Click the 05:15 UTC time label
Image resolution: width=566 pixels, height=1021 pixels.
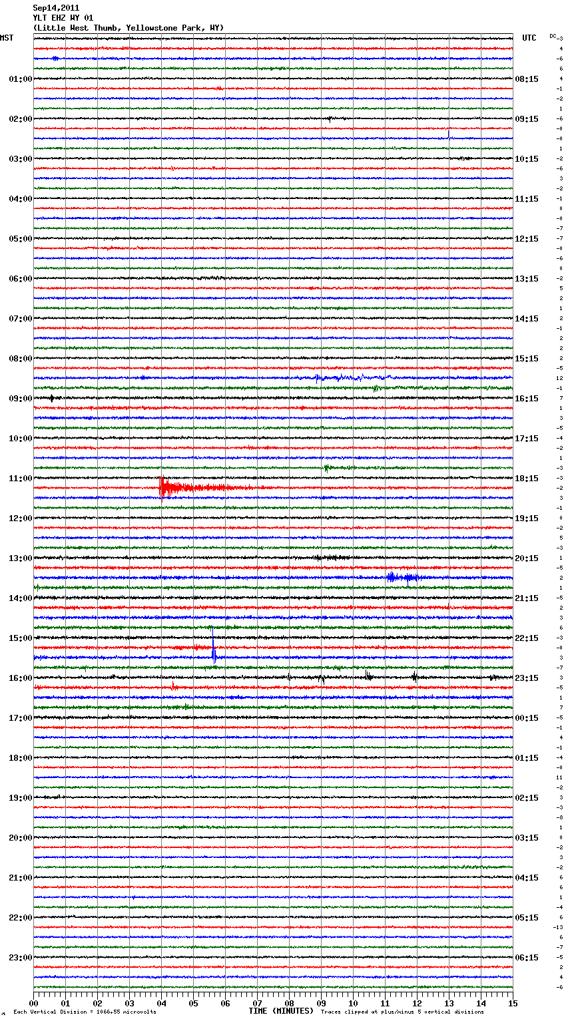pos(527,918)
